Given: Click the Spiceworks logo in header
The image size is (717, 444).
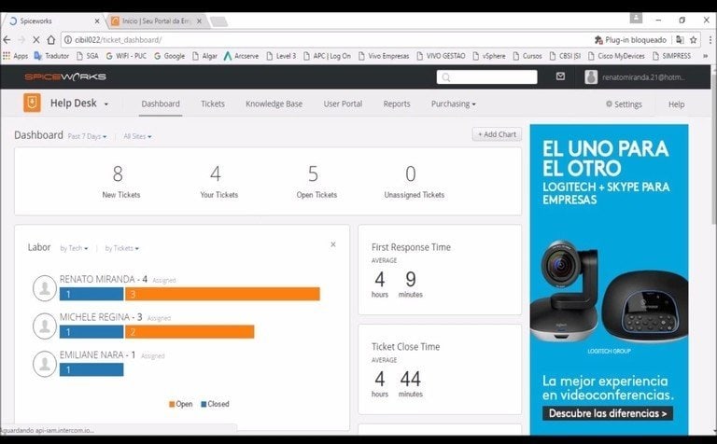Looking at the screenshot, I should click(x=65, y=76).
